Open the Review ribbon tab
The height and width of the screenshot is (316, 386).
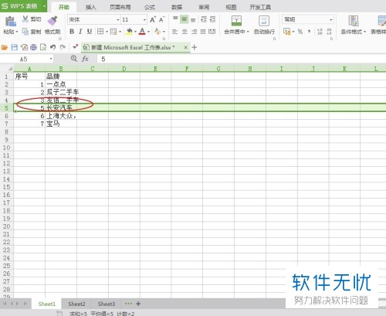204,7
